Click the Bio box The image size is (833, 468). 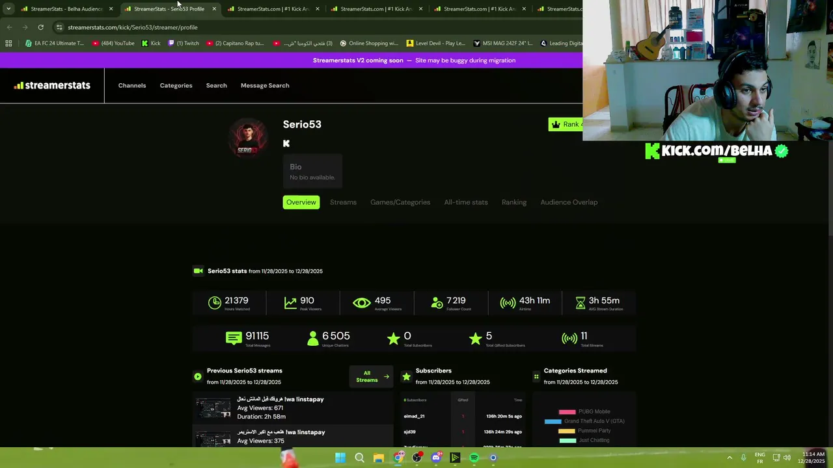point(312,172)
